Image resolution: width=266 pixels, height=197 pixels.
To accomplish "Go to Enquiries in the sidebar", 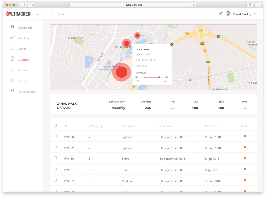I will pyautogui.click(x=23, y=38).
